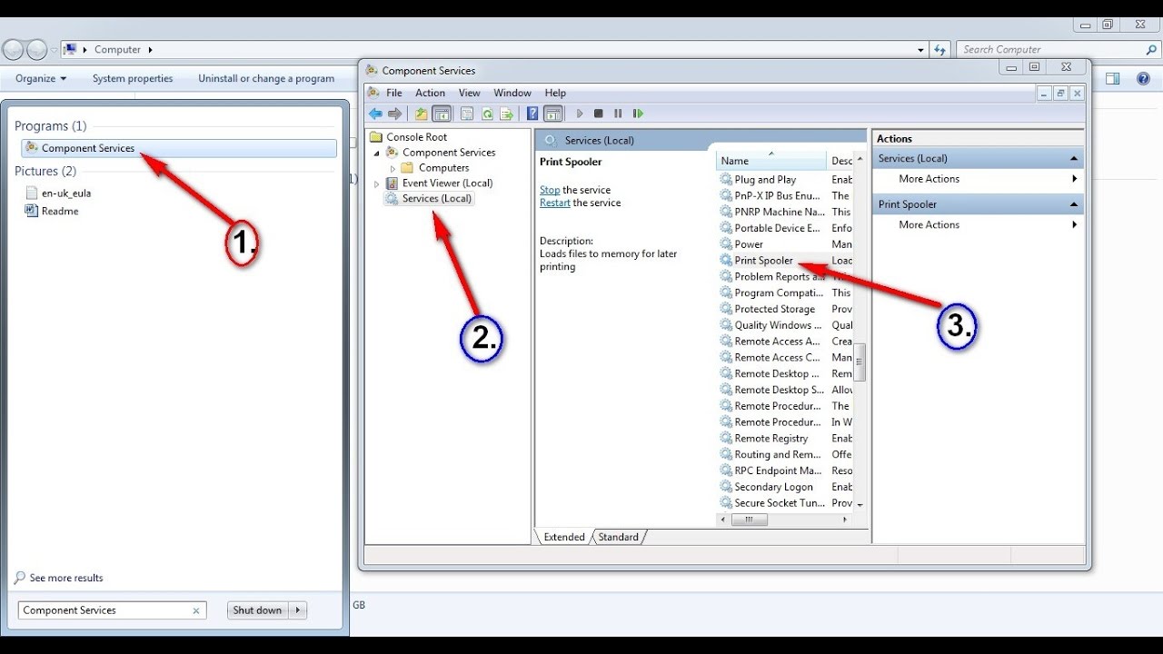Open Component Services in Start menu results

pyautogui.click(x=178, y=148)
